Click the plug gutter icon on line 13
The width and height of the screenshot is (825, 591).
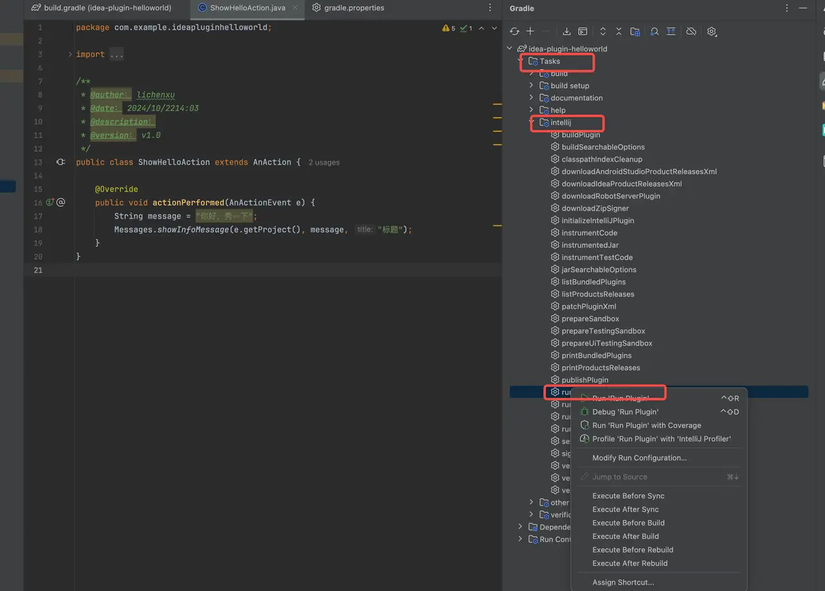point(61,162)
